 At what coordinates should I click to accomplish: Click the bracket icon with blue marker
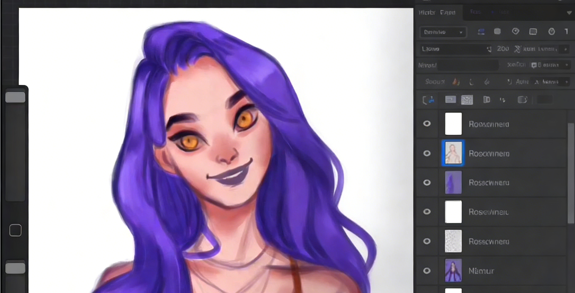pos(428,100)
